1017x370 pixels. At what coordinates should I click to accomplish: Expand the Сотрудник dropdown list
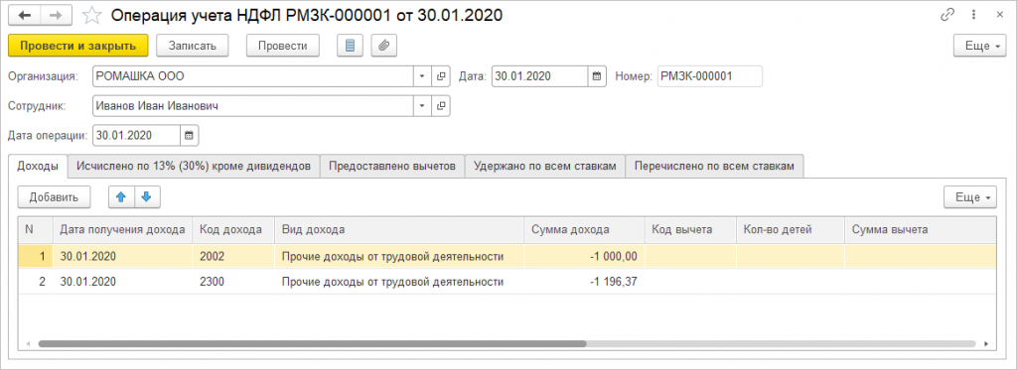tap(423, 105)
